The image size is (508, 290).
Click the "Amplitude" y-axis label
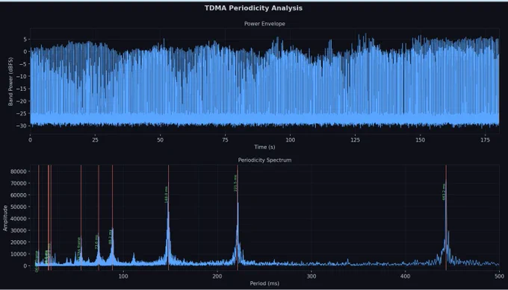tap(5, 218)
